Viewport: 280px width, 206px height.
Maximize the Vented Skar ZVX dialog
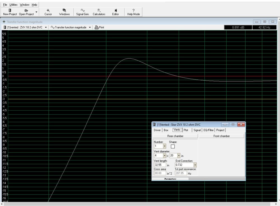tap(233, 125)
